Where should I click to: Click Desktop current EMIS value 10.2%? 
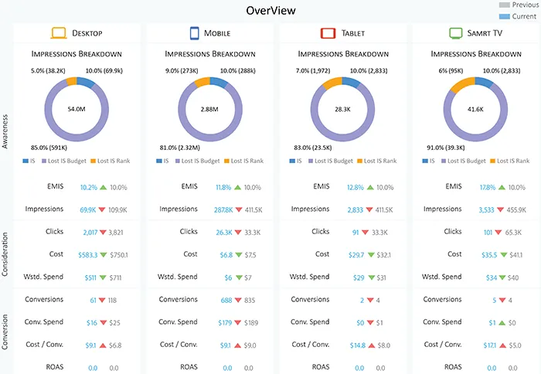(x=89, y=187)
